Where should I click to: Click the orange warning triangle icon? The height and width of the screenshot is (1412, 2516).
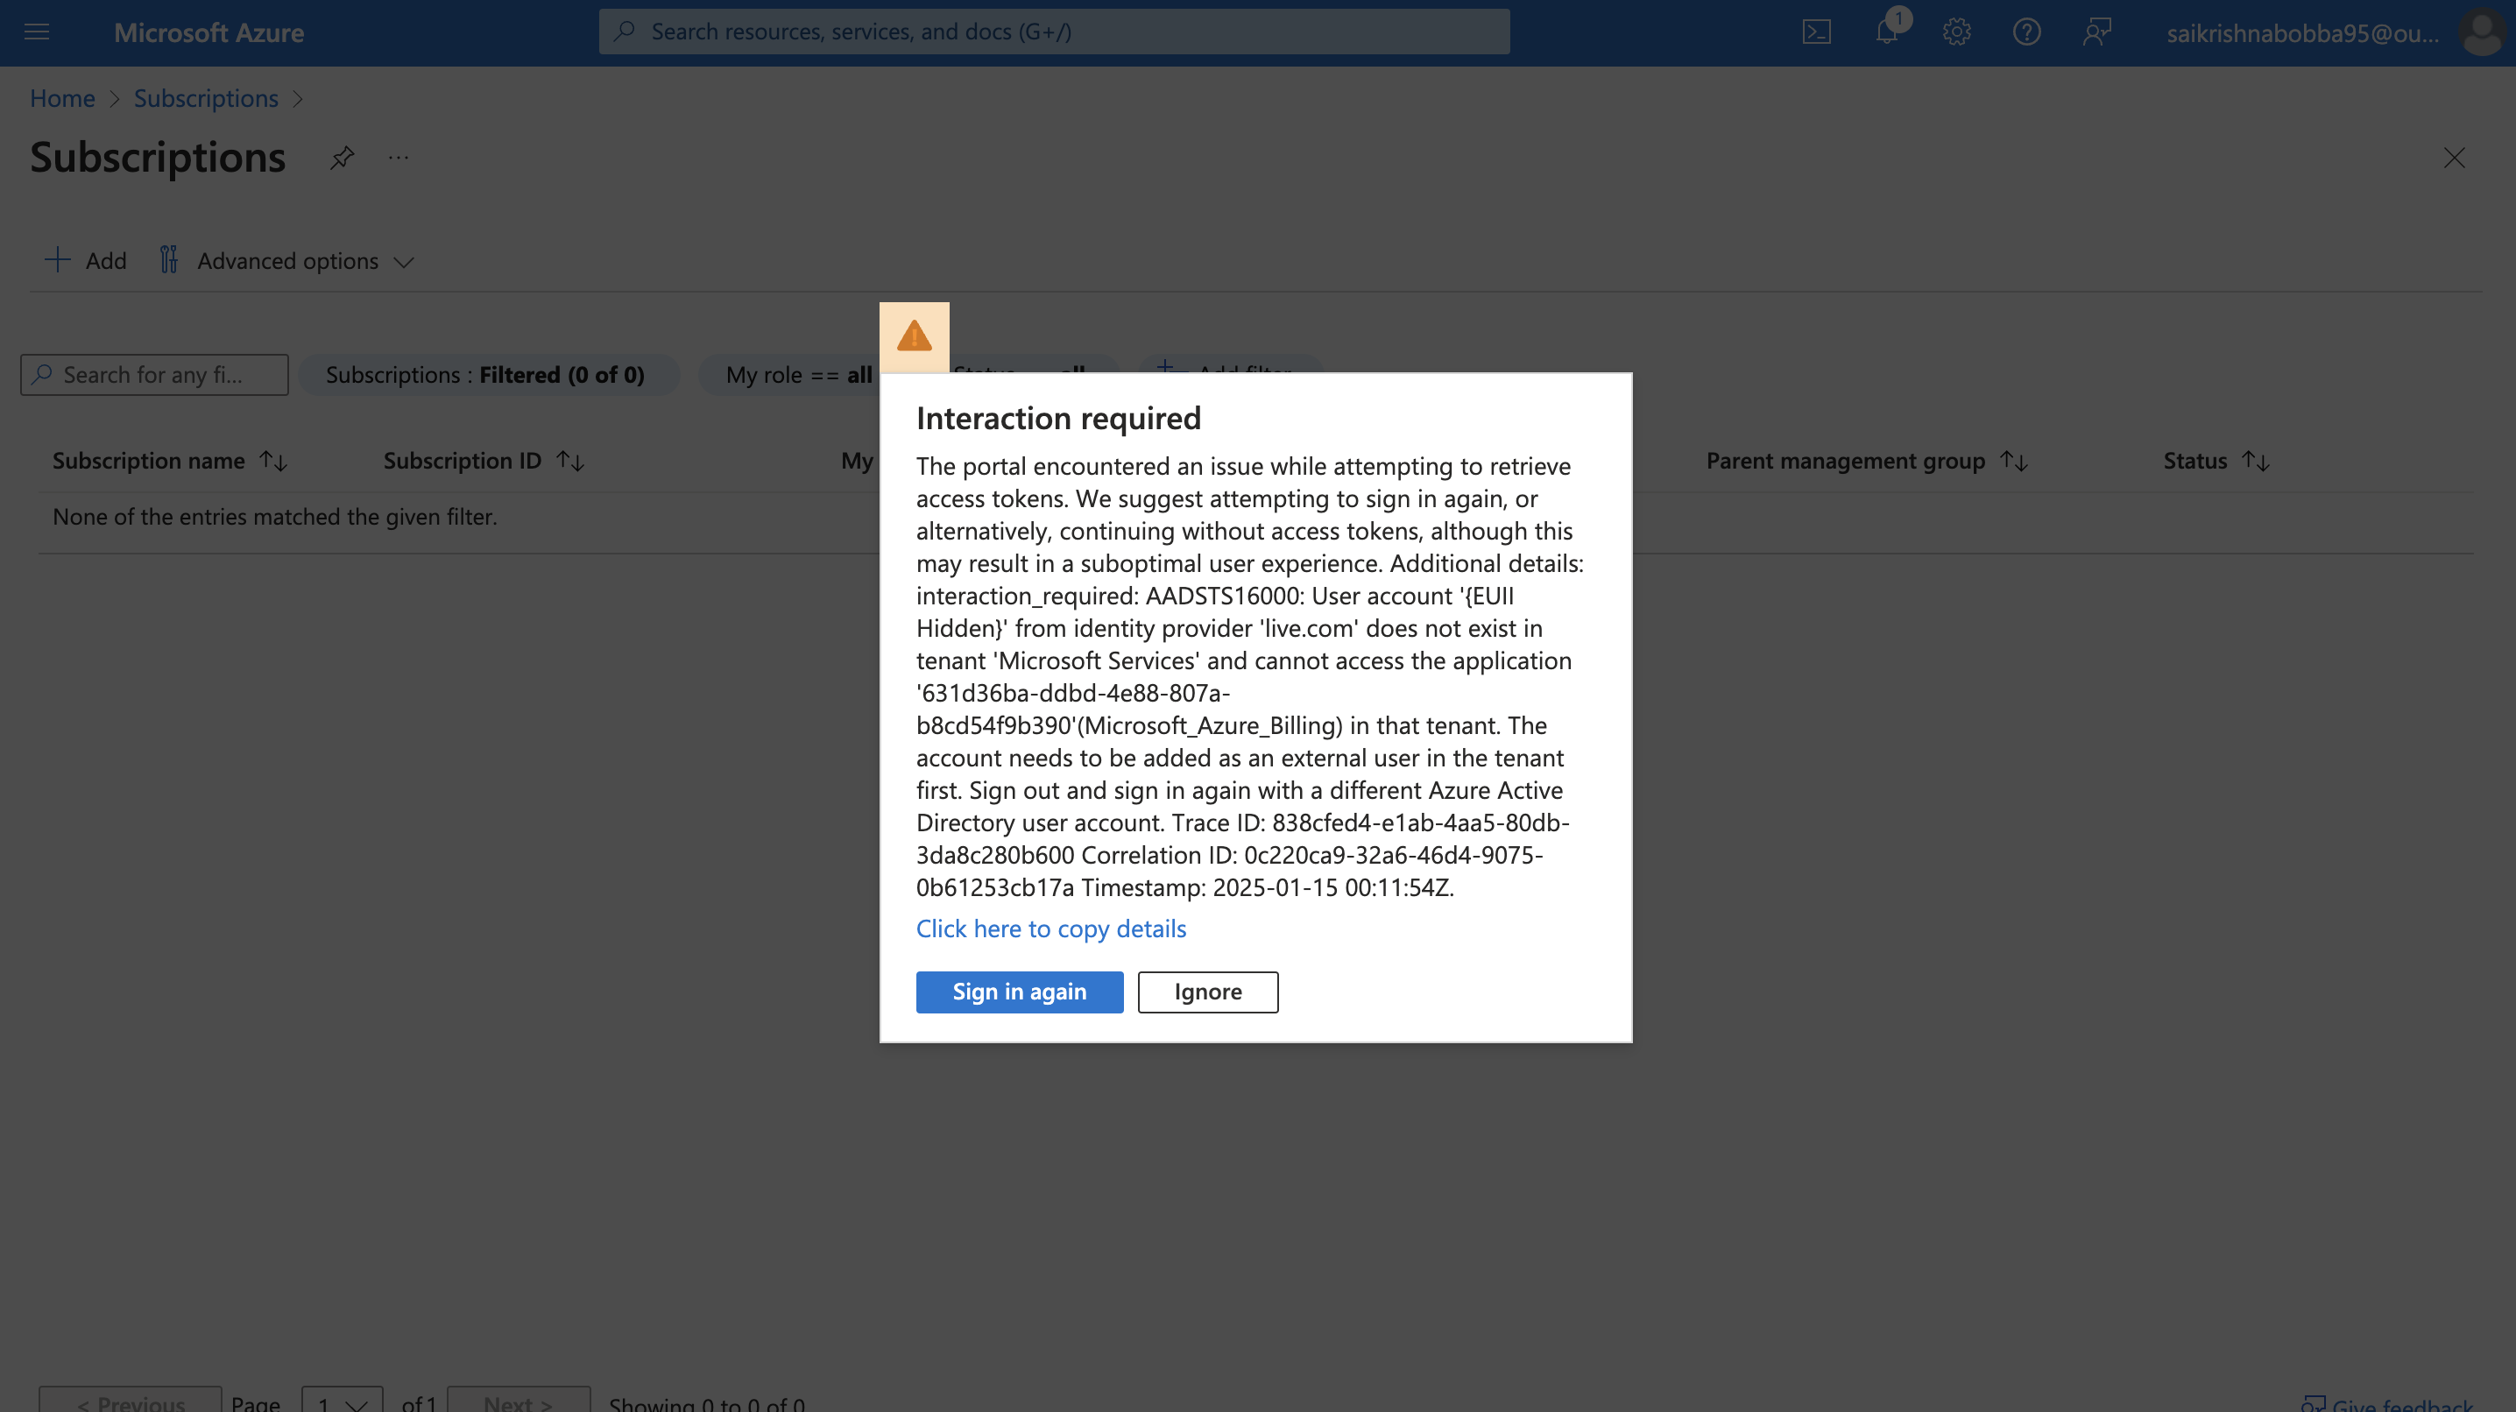tap(915, 337)
